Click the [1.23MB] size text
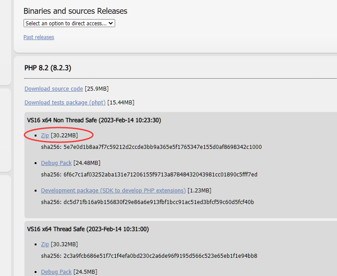 pyautogui.click(x=200, y=191)
